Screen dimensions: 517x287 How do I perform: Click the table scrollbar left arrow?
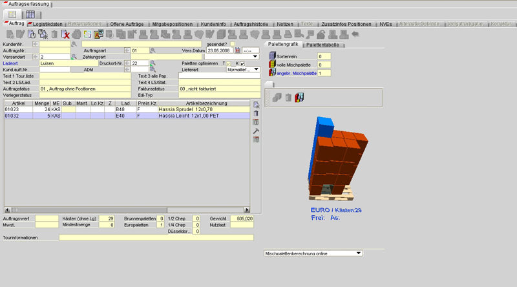(x=7, y=210)
